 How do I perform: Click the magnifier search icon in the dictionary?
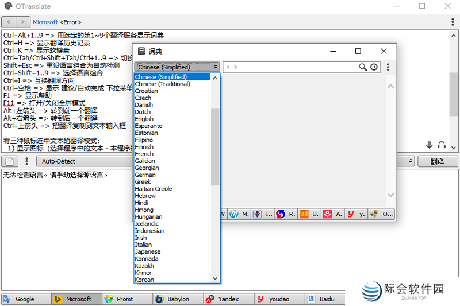tap(363, 67)
